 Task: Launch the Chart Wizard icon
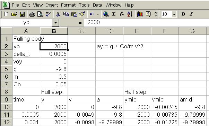pyautogui.click(x=140, y=14)
